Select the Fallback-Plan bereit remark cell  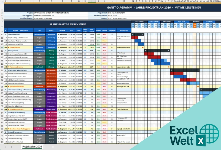pyautogui.click(x=124, y=142)
